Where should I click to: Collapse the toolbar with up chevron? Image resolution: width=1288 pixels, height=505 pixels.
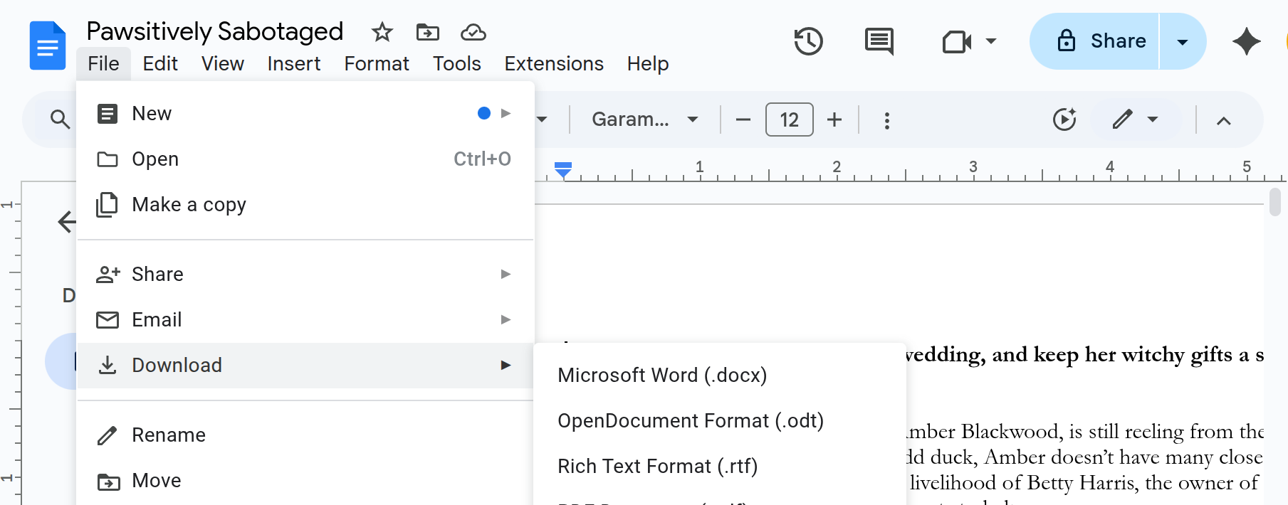(1224, 120)
